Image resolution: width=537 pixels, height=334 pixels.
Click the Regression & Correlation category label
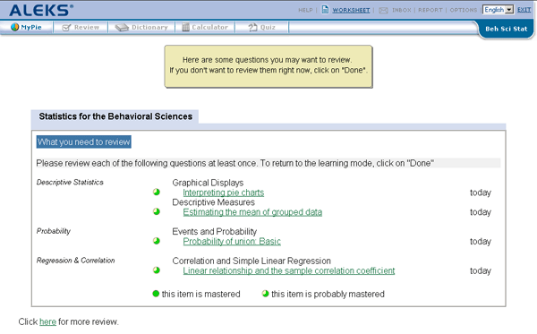tap(76, 261)
